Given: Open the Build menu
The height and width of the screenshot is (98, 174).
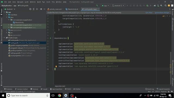Looking at the screenshot, I should click(x=39, y=2).
